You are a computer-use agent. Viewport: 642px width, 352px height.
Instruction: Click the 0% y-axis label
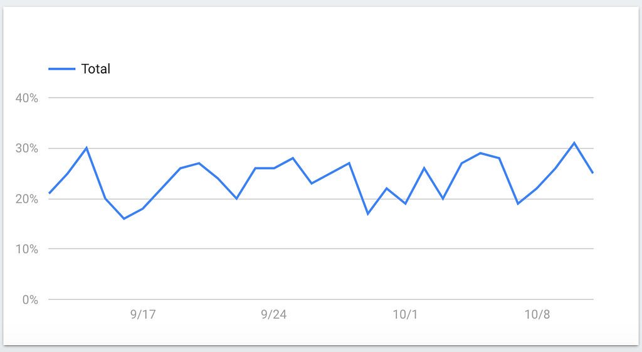click(29, 299)
